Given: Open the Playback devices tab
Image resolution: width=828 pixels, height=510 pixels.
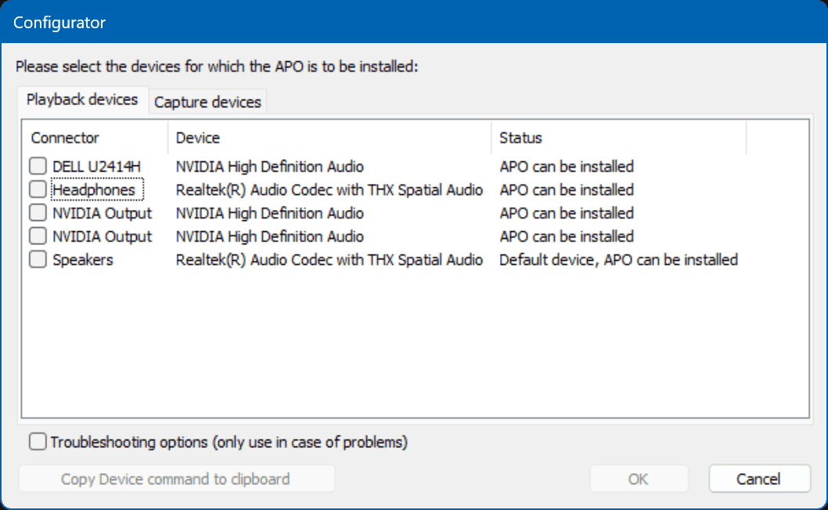Looking at the screenshot, I should click(82, 100).
